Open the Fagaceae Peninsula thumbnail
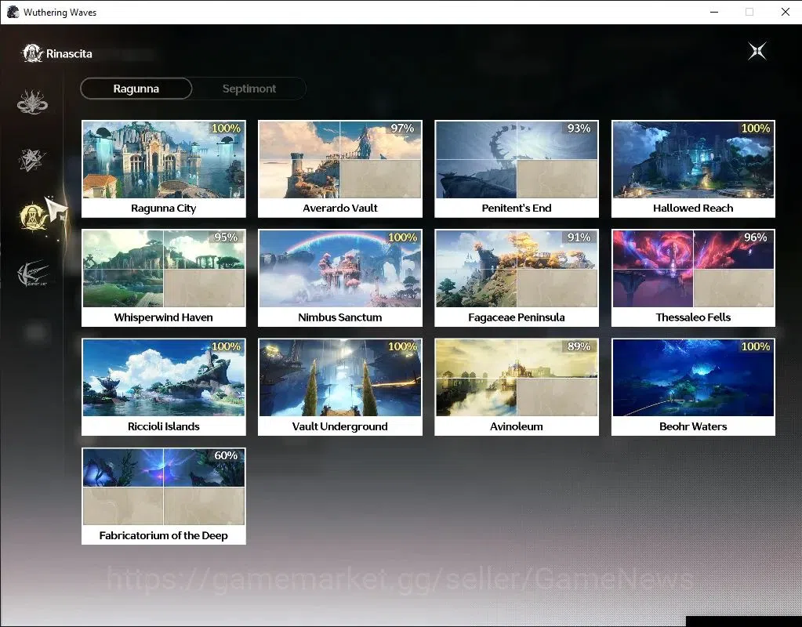Viewport: 802px width, 627px height. point(517,269)
